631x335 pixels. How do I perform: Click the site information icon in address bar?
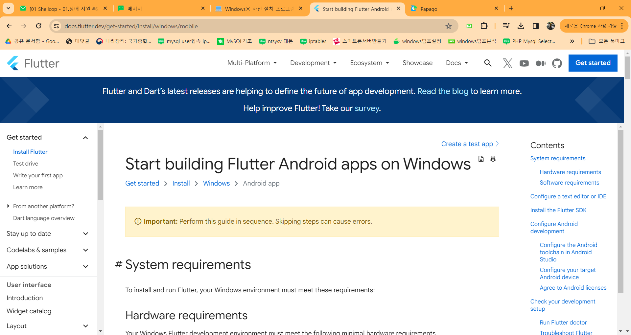(x=56, y=26)
